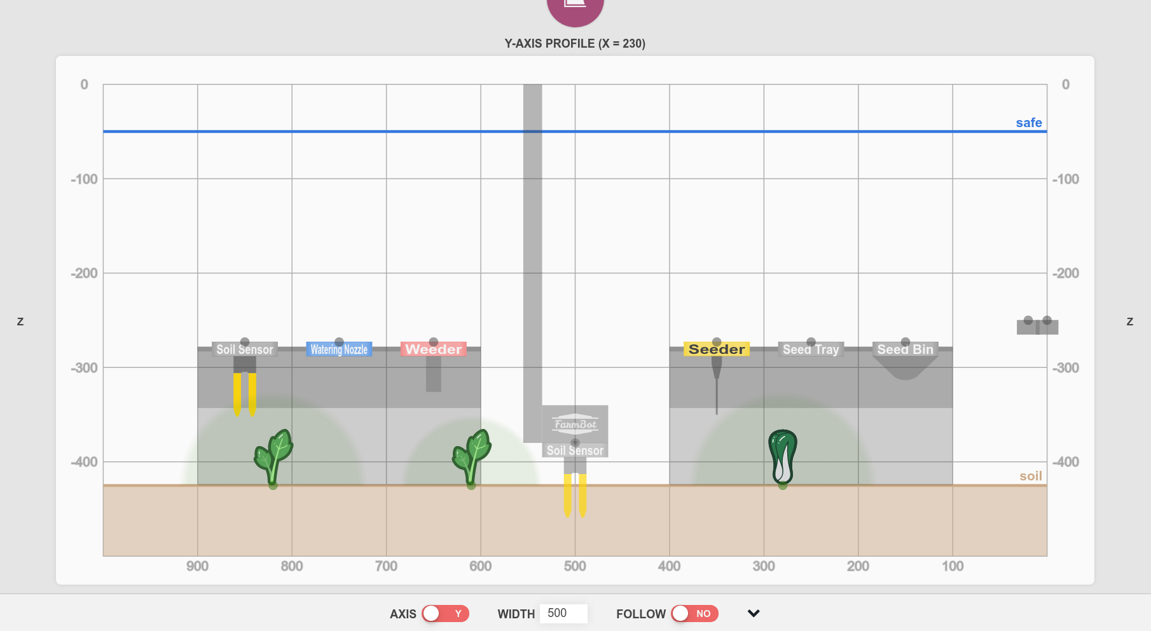Click the WIDTH input field showing 500

pyautogui.click(x=563, y=613)
